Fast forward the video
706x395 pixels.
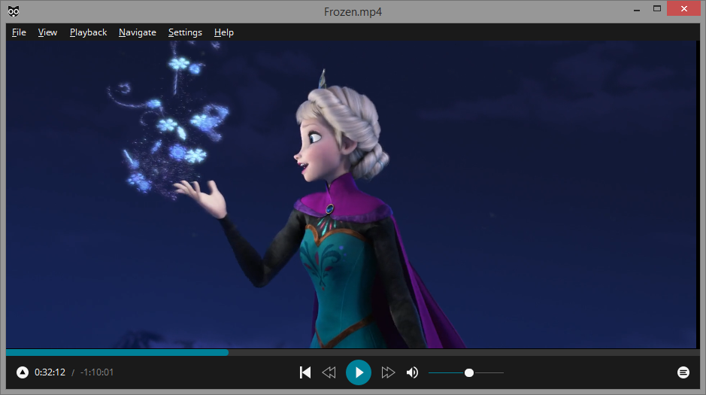pos(388,372)
